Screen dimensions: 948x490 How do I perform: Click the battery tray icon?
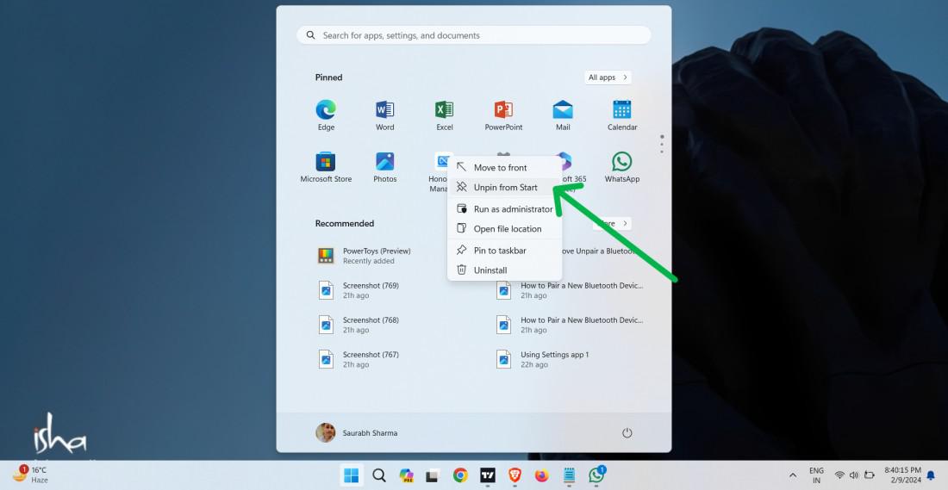click(x=870, y=475)
